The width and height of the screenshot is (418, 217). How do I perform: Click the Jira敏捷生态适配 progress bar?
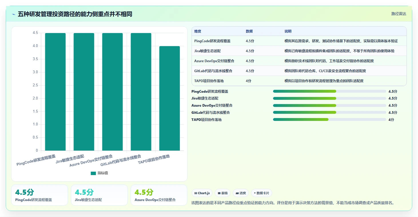pyautogui.click(x=330, y=98)
